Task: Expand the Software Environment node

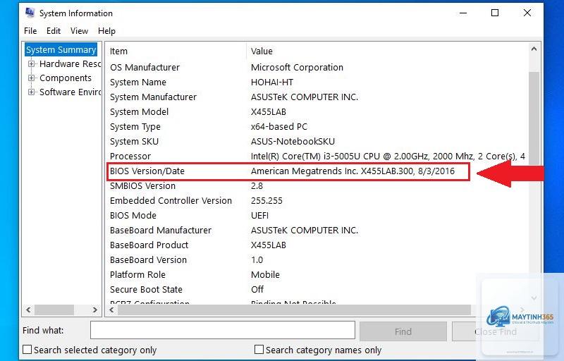Action: coord(31,92)
